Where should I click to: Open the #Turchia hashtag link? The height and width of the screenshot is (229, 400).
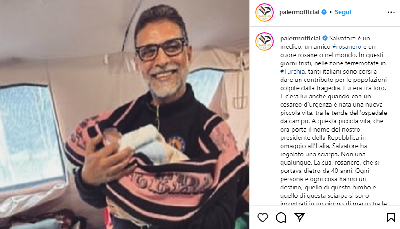click(x=292, y=71)
